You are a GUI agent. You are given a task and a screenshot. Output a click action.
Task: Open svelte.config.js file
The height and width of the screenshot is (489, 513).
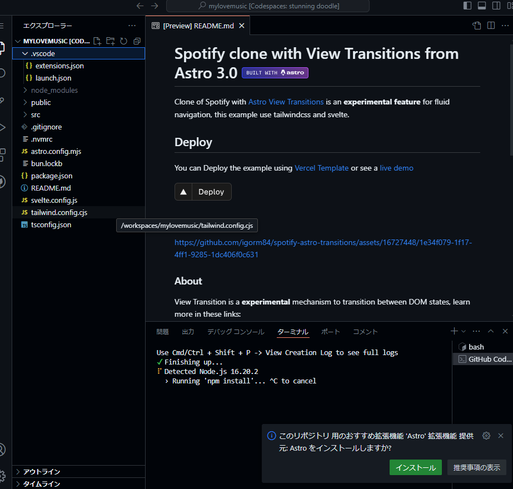(78, 200)
